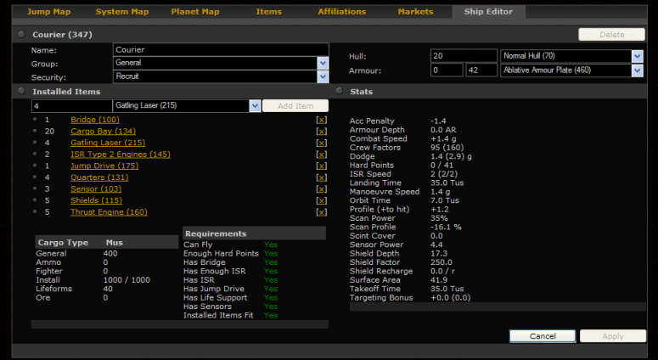Viewport: 658px width, 360px height.
Task: Open the Normal Hull (70) dropdown
Action: click(637, 56)
